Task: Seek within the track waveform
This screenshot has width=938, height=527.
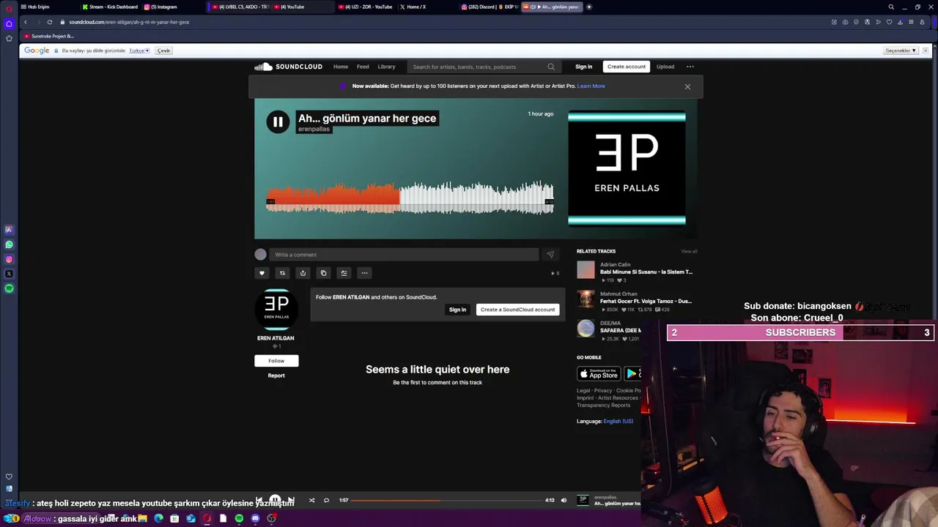Action: point(410,198)
